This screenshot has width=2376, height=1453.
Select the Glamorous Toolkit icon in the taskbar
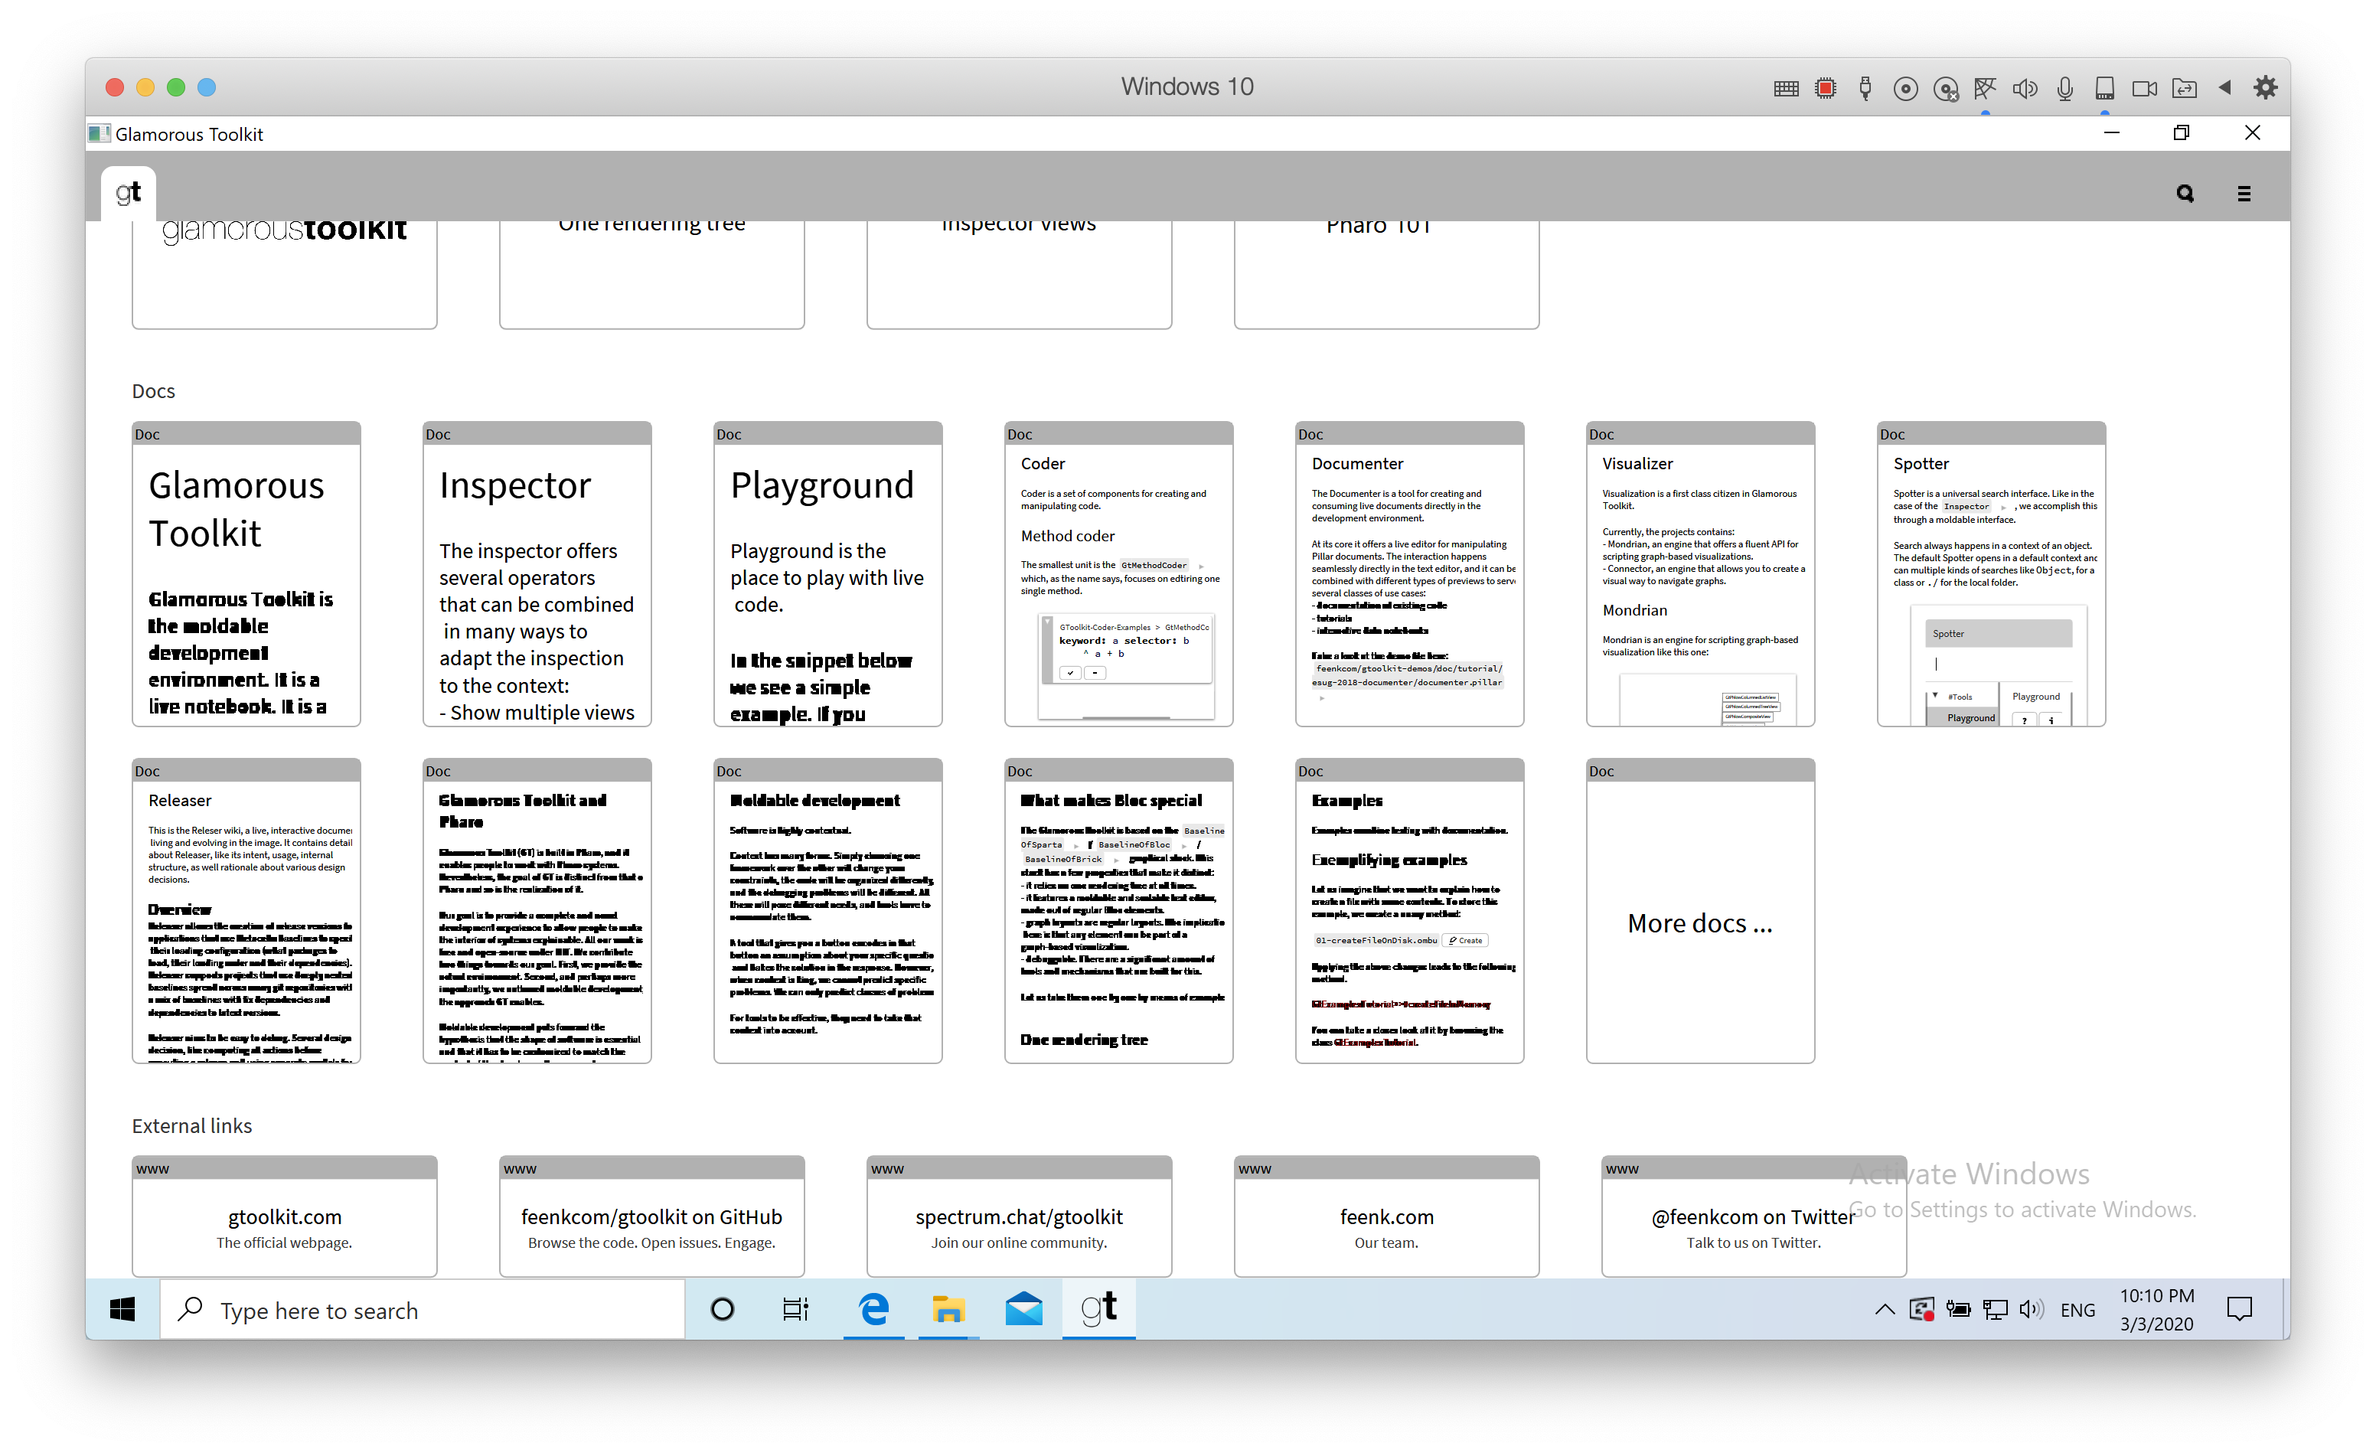coord(1098,1309)
